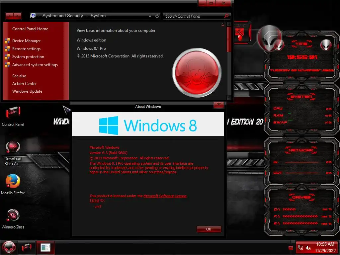Open the taskbar clock showing 10:55 AM
The image size is (340, 255).
(325, 247)
